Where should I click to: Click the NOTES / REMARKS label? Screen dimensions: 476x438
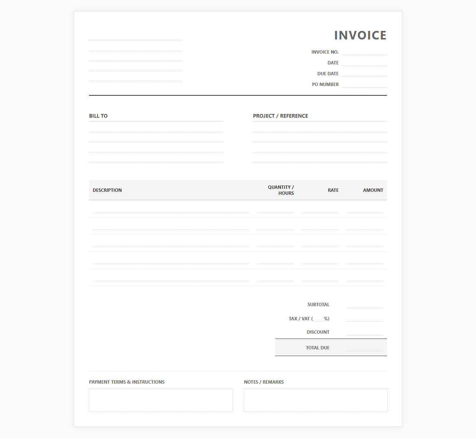[x=264, y=382]
